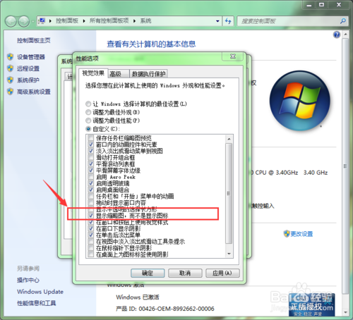Select 调整为最佳性能 radio option
Viewport: 353px width, 320px height.
(x=88, y=121)
